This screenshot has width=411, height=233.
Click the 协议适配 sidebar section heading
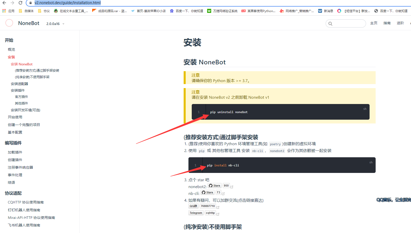13,193
